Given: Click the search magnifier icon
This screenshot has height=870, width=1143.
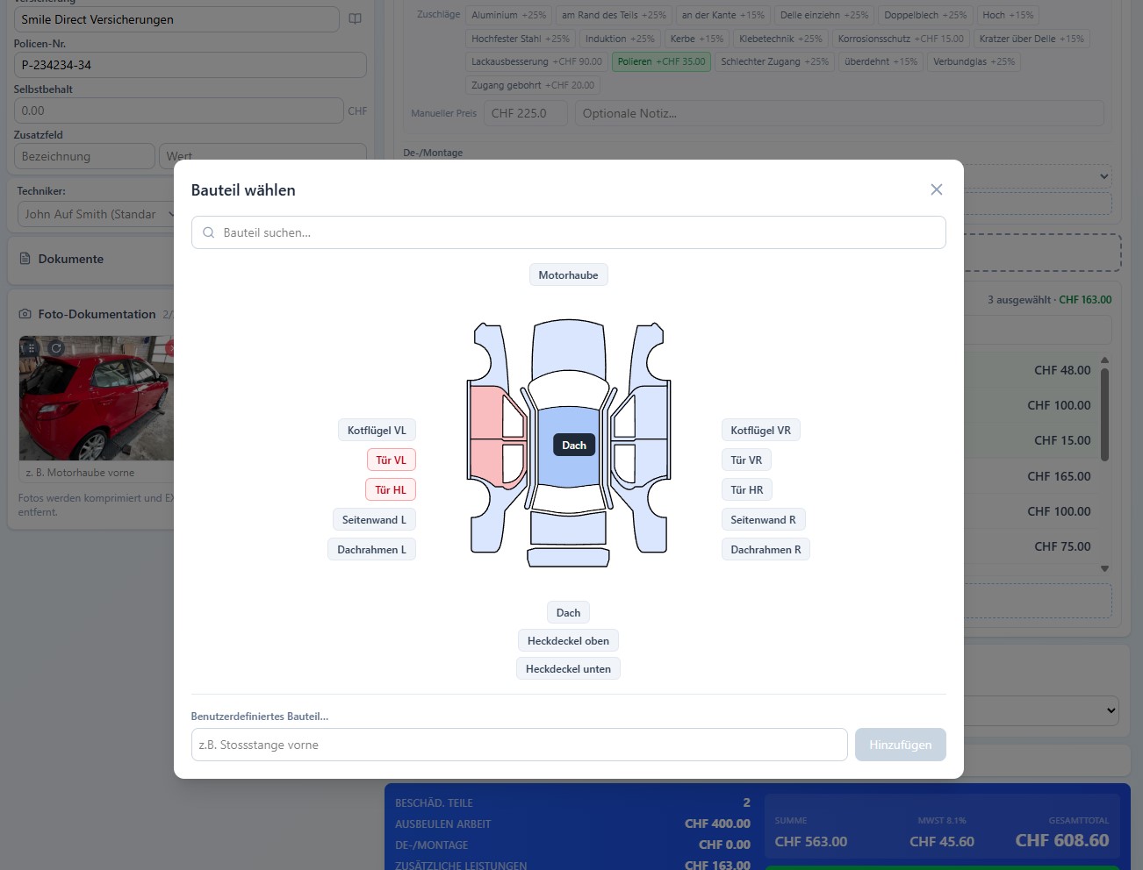Looking at the screenshot, I should coord(208,232).
